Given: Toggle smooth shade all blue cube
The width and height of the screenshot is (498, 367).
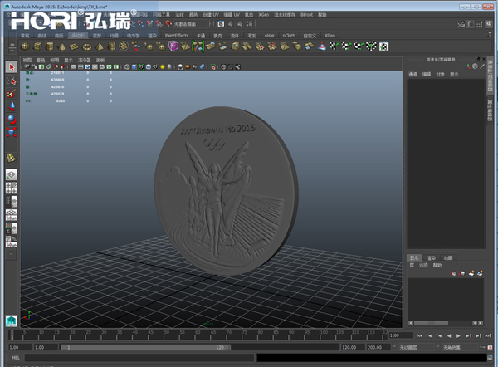Looking at the screenshot, I should coord(134,66).
